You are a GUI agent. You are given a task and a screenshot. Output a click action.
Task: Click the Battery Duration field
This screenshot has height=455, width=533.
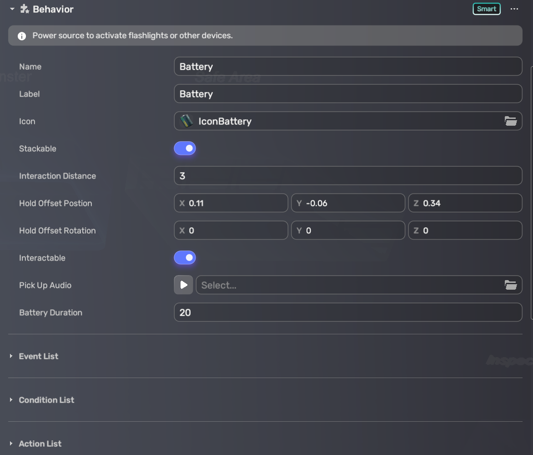coord(348,312)
